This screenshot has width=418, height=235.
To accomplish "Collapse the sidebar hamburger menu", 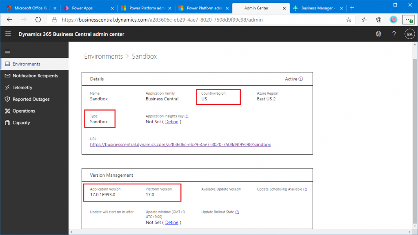I will click(x=7, y=52).
